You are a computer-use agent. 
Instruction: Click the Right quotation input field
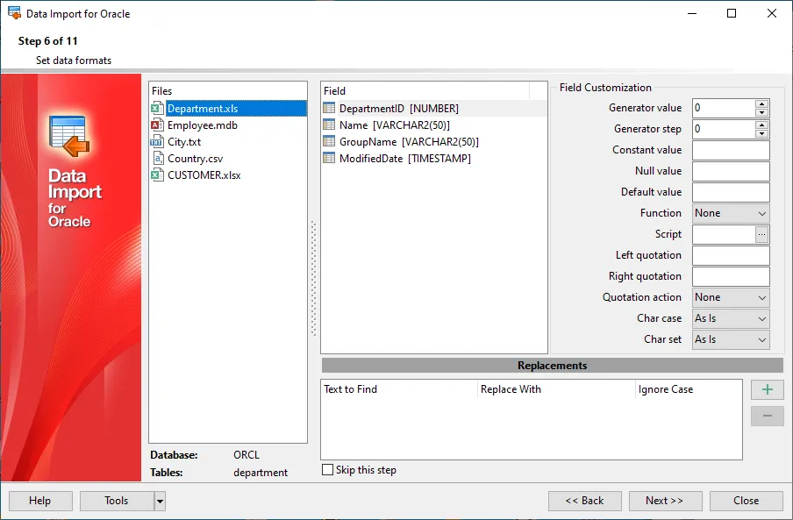(x=731, y=276)
